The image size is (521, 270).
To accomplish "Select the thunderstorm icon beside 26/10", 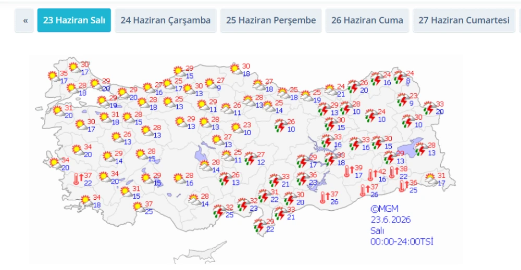I will [x=281, y=126].
